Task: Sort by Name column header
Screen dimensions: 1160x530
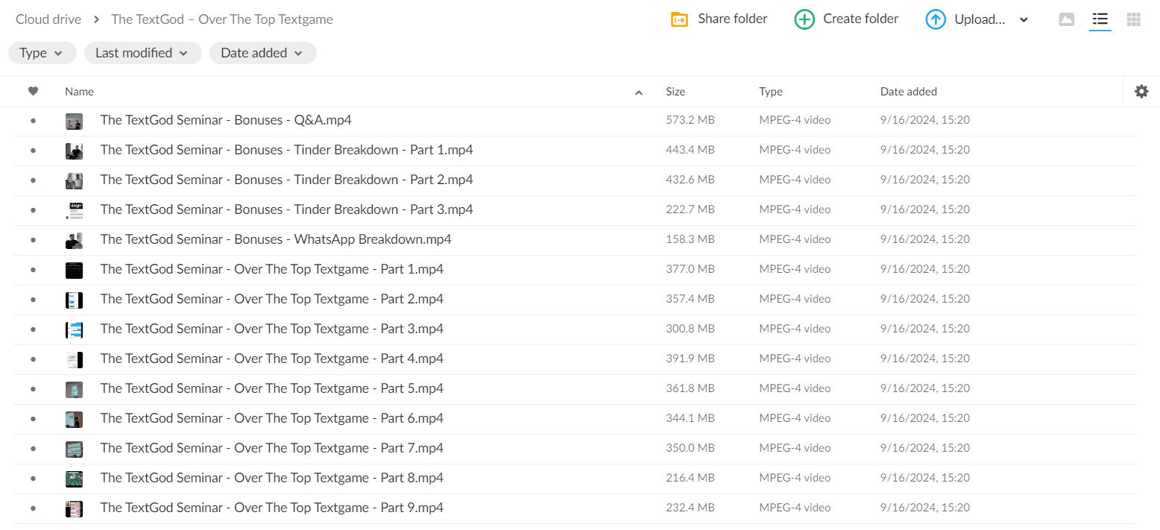Action: [79, 92]
